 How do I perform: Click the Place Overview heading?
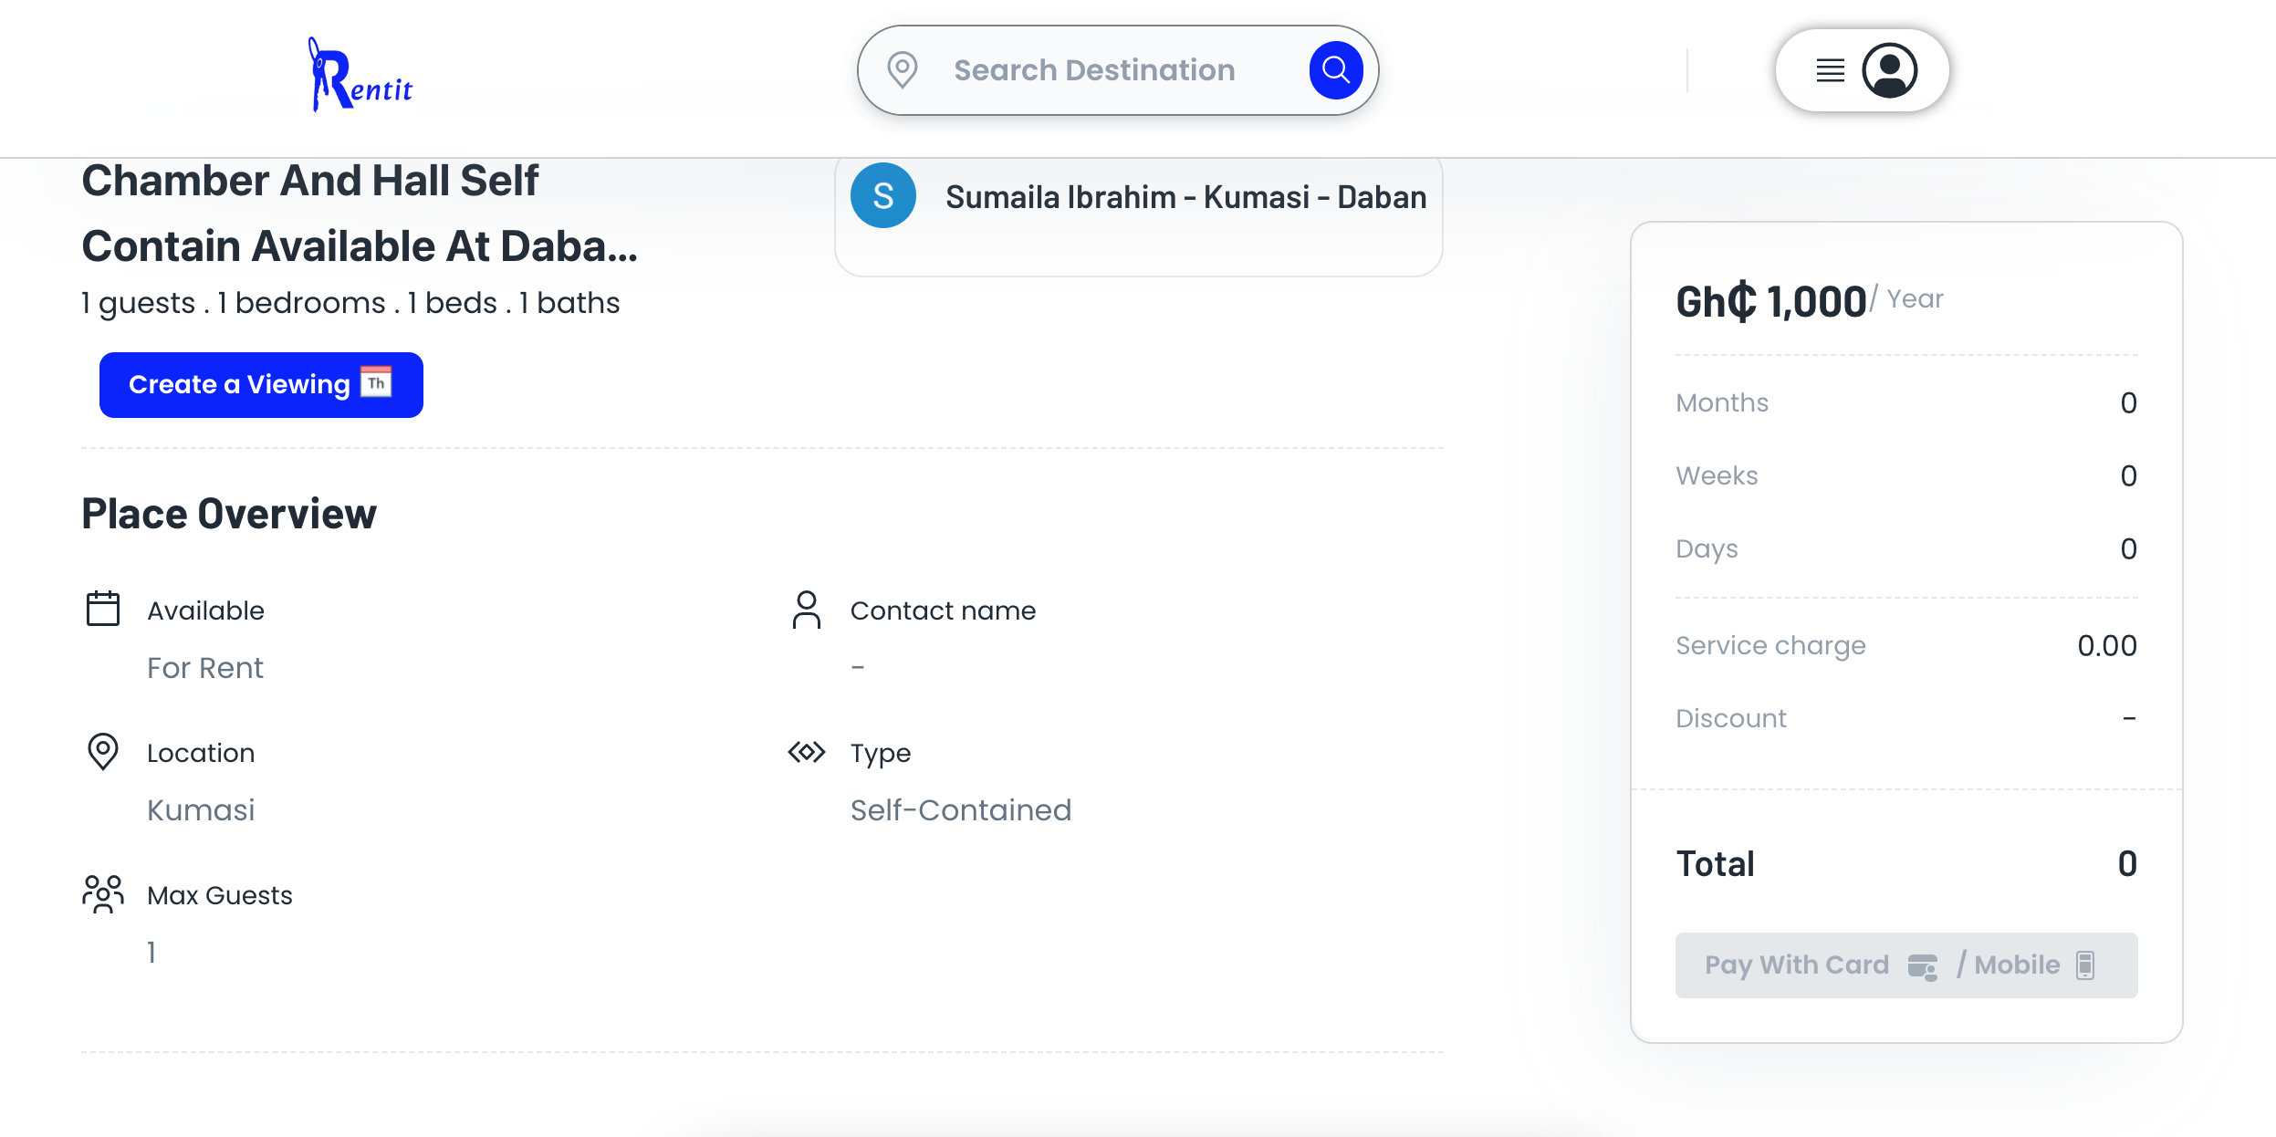coord(229,514)
